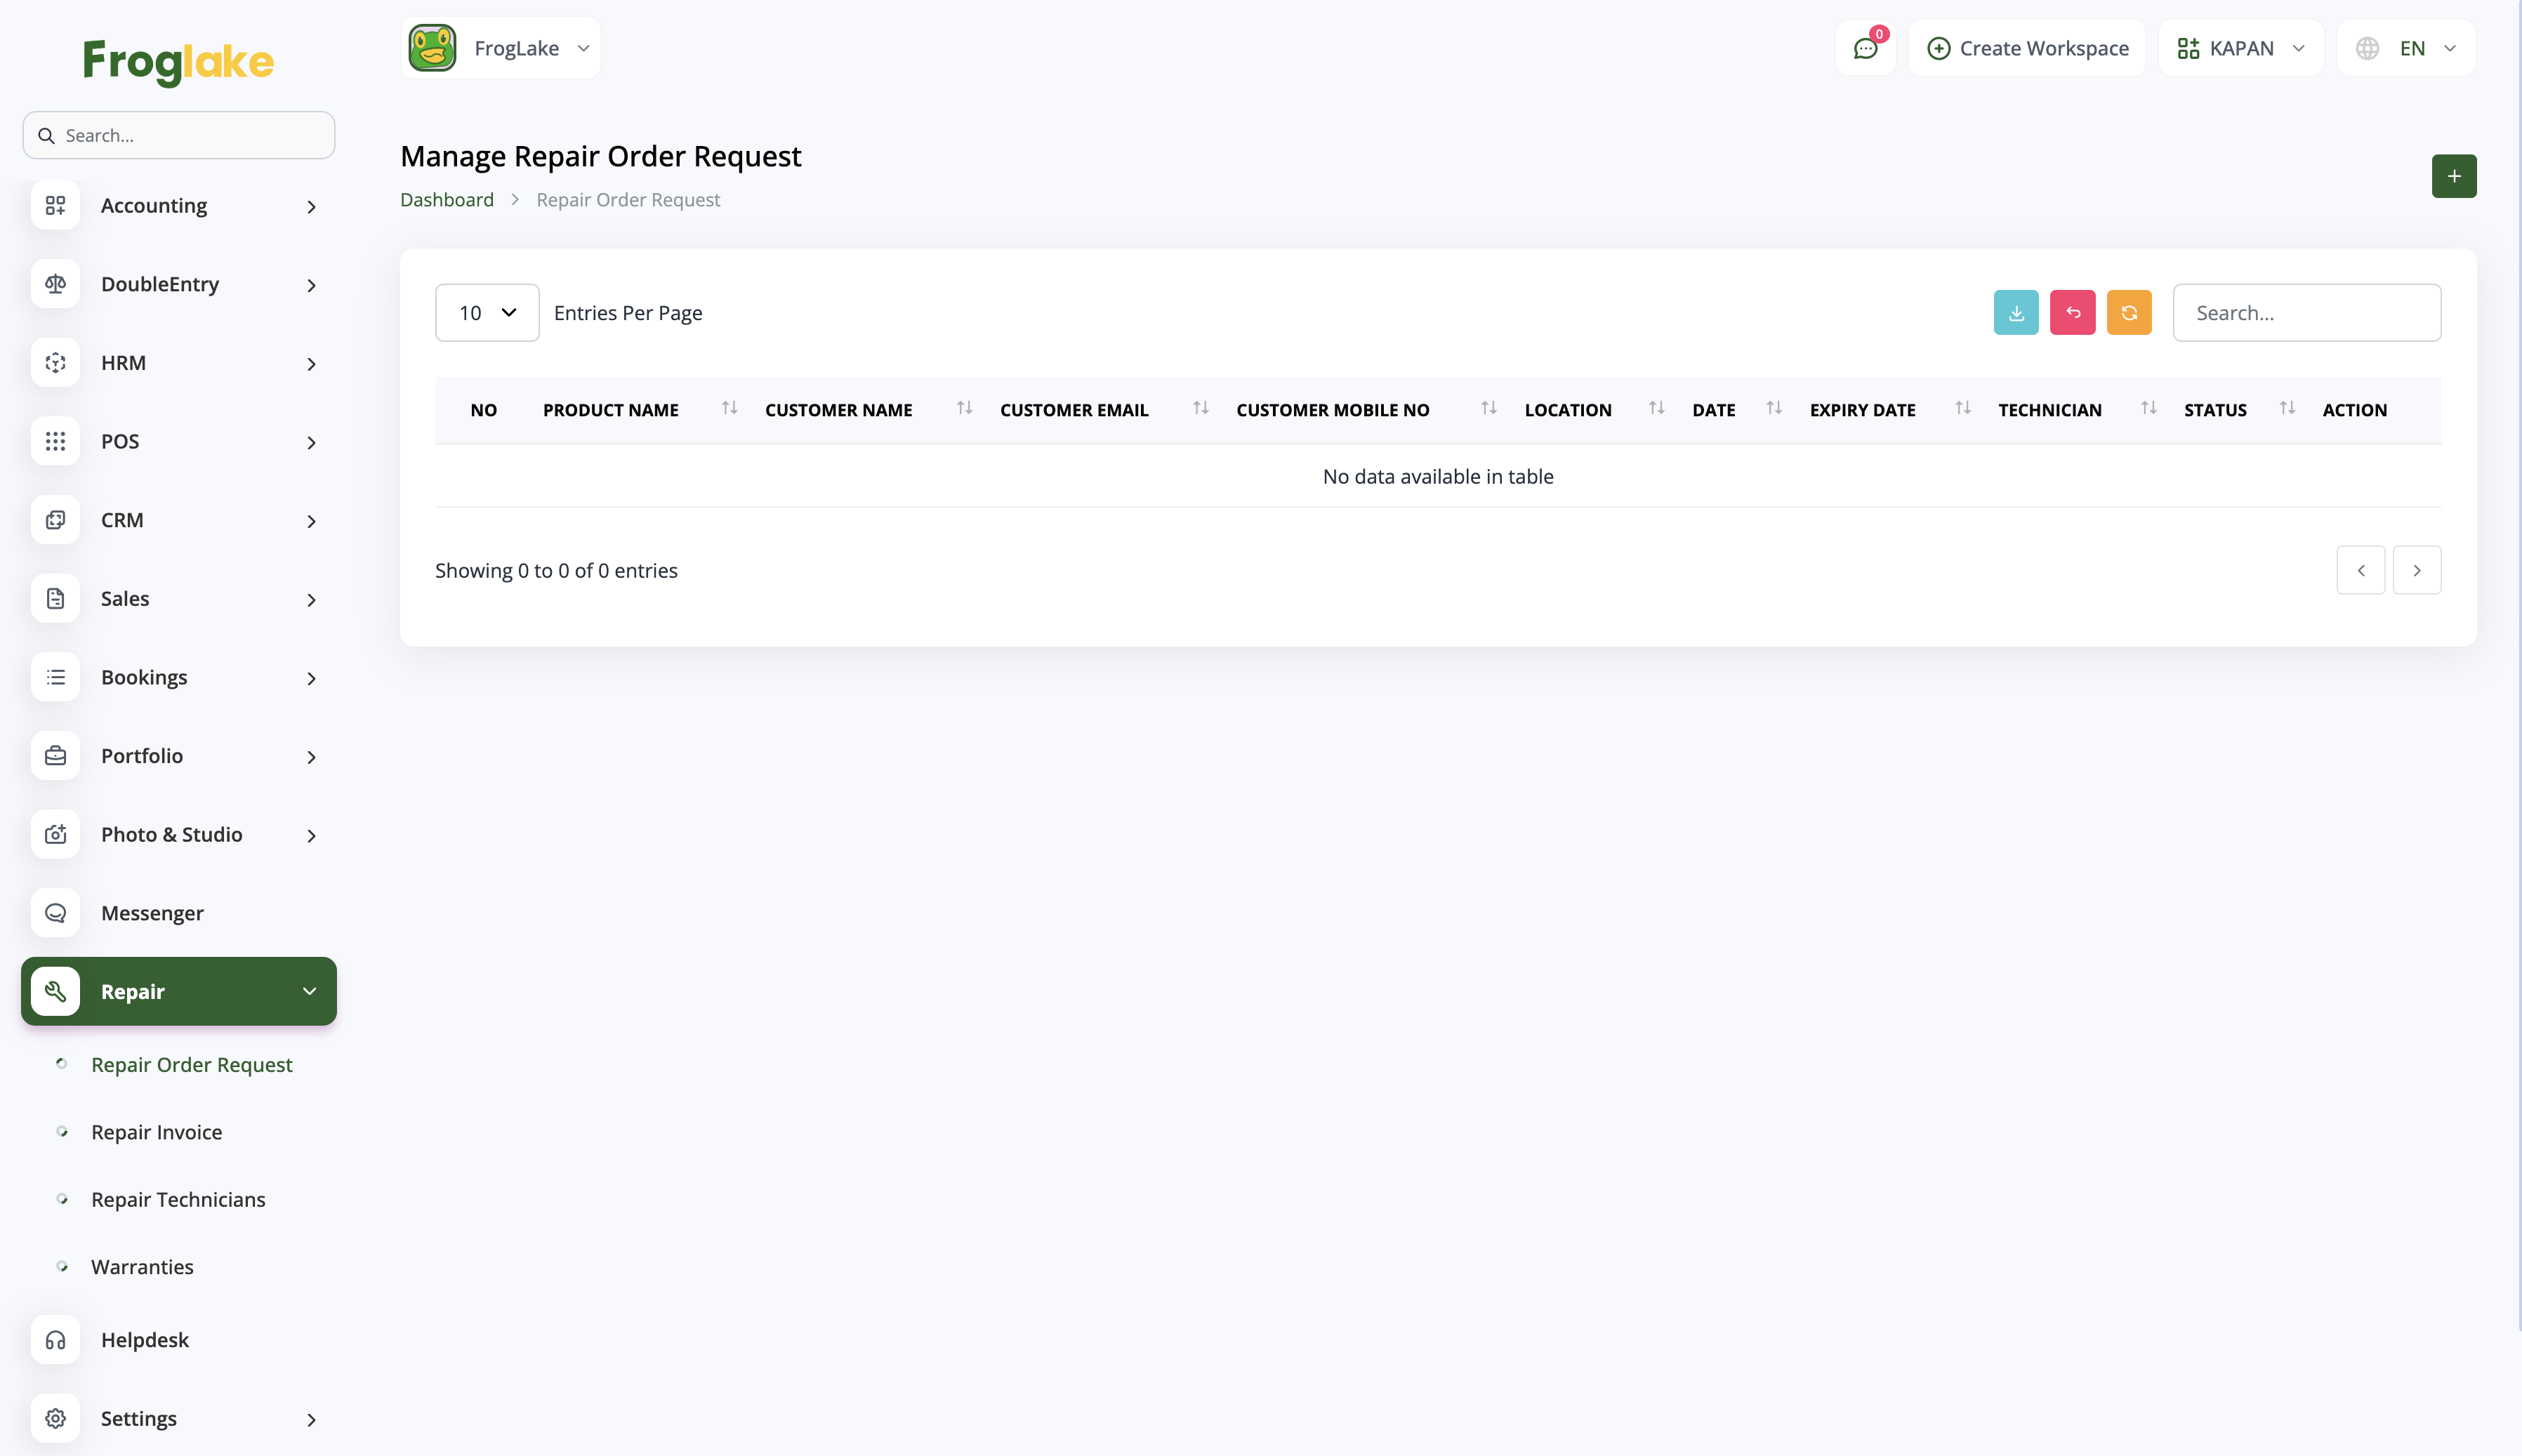Click the blue download export icon
The image size is (2522, 1456).
(x=2015, y=313)
